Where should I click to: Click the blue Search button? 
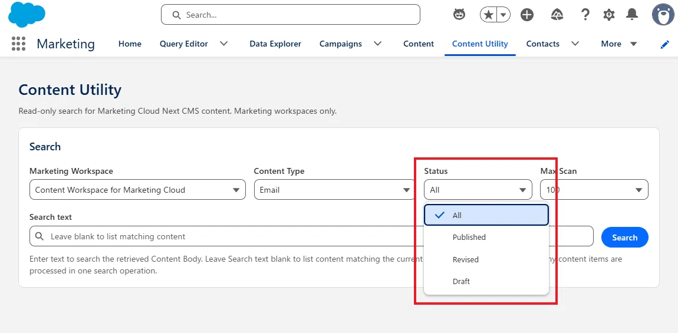point(625,238)
